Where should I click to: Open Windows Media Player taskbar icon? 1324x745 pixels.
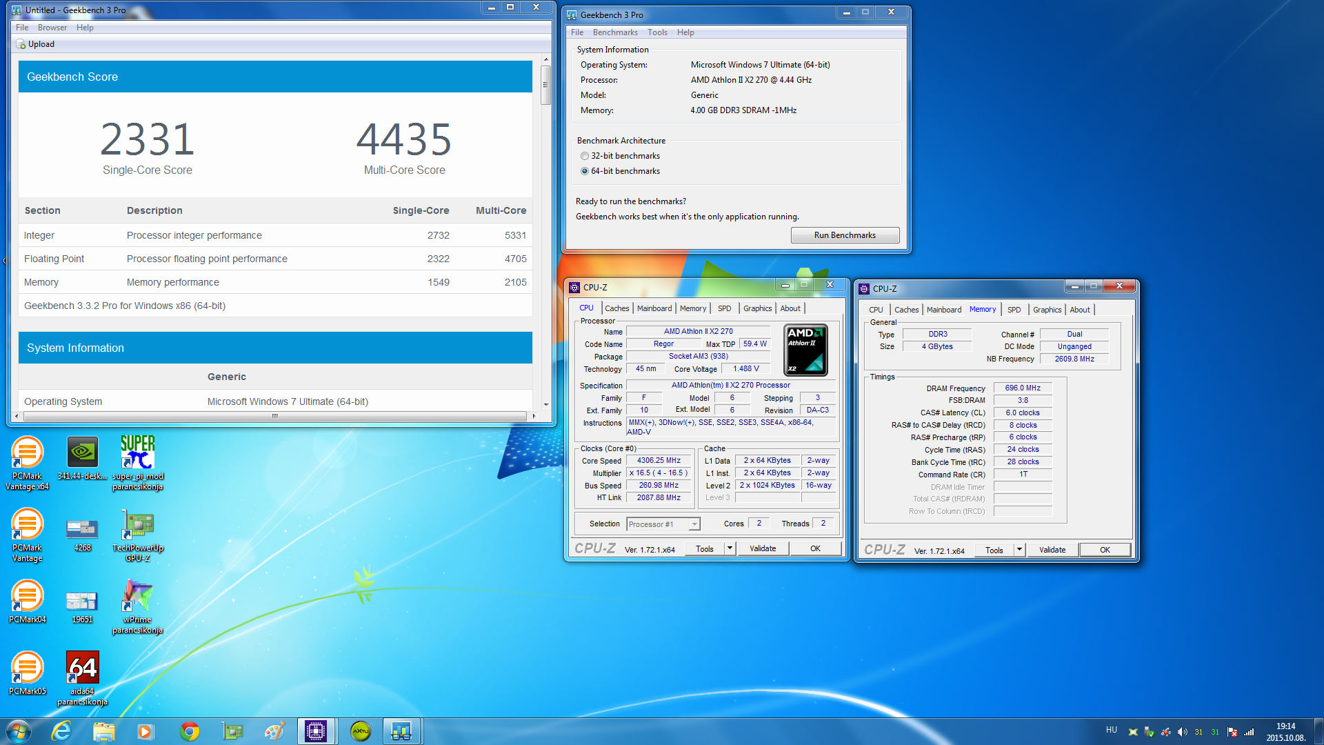pyautogui.click(x=146, y=731)
